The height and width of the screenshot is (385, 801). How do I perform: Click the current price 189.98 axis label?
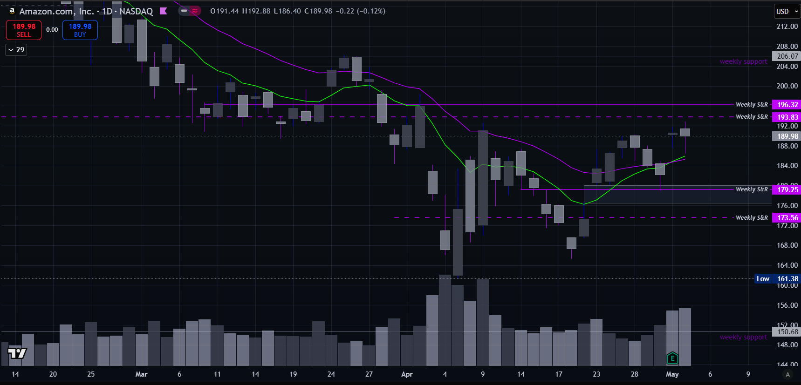(x=787, y=136)
